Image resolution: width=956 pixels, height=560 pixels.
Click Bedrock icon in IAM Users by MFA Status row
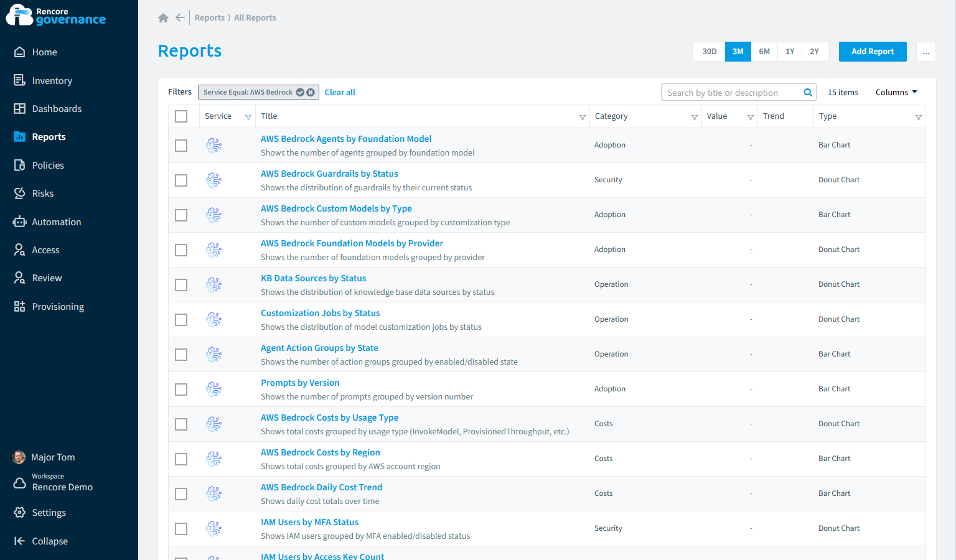[x=214, y=529]
